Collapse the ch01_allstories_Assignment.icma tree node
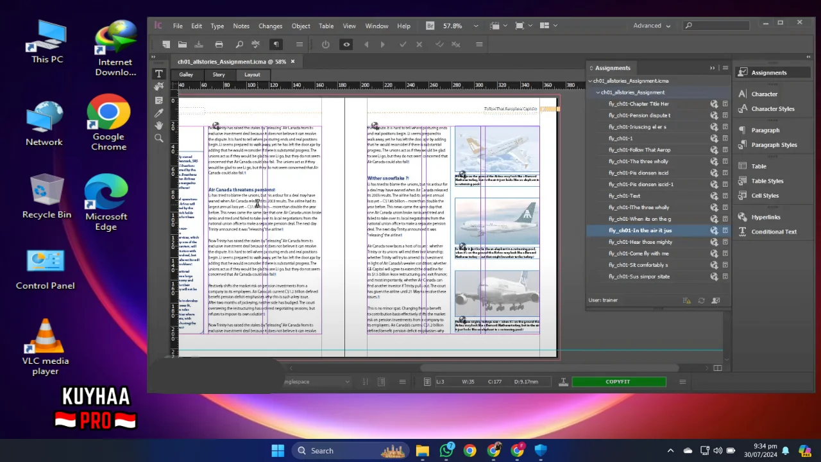The width and height of the screenshot is (821, 462). (x=590, y=81)
